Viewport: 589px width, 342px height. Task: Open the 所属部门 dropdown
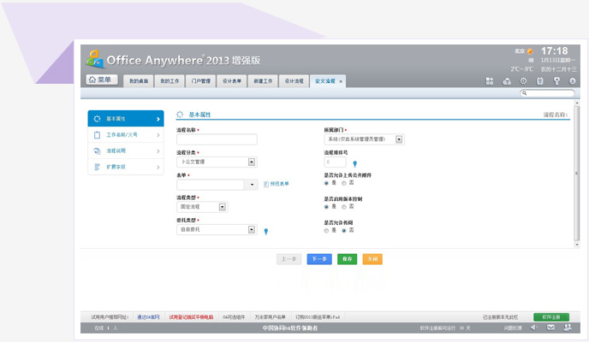(399, 139)
